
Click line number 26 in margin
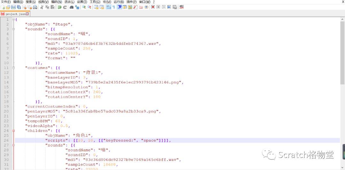(6, 140)
